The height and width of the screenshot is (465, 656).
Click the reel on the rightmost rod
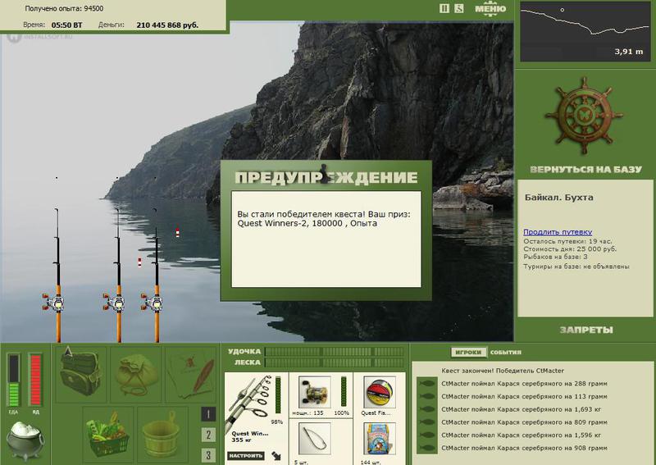[x=152, y=302]
